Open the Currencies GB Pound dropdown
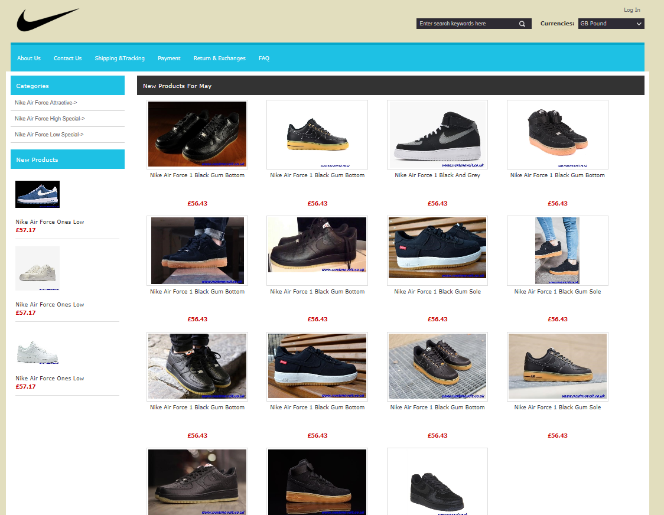 click(611, 24)
